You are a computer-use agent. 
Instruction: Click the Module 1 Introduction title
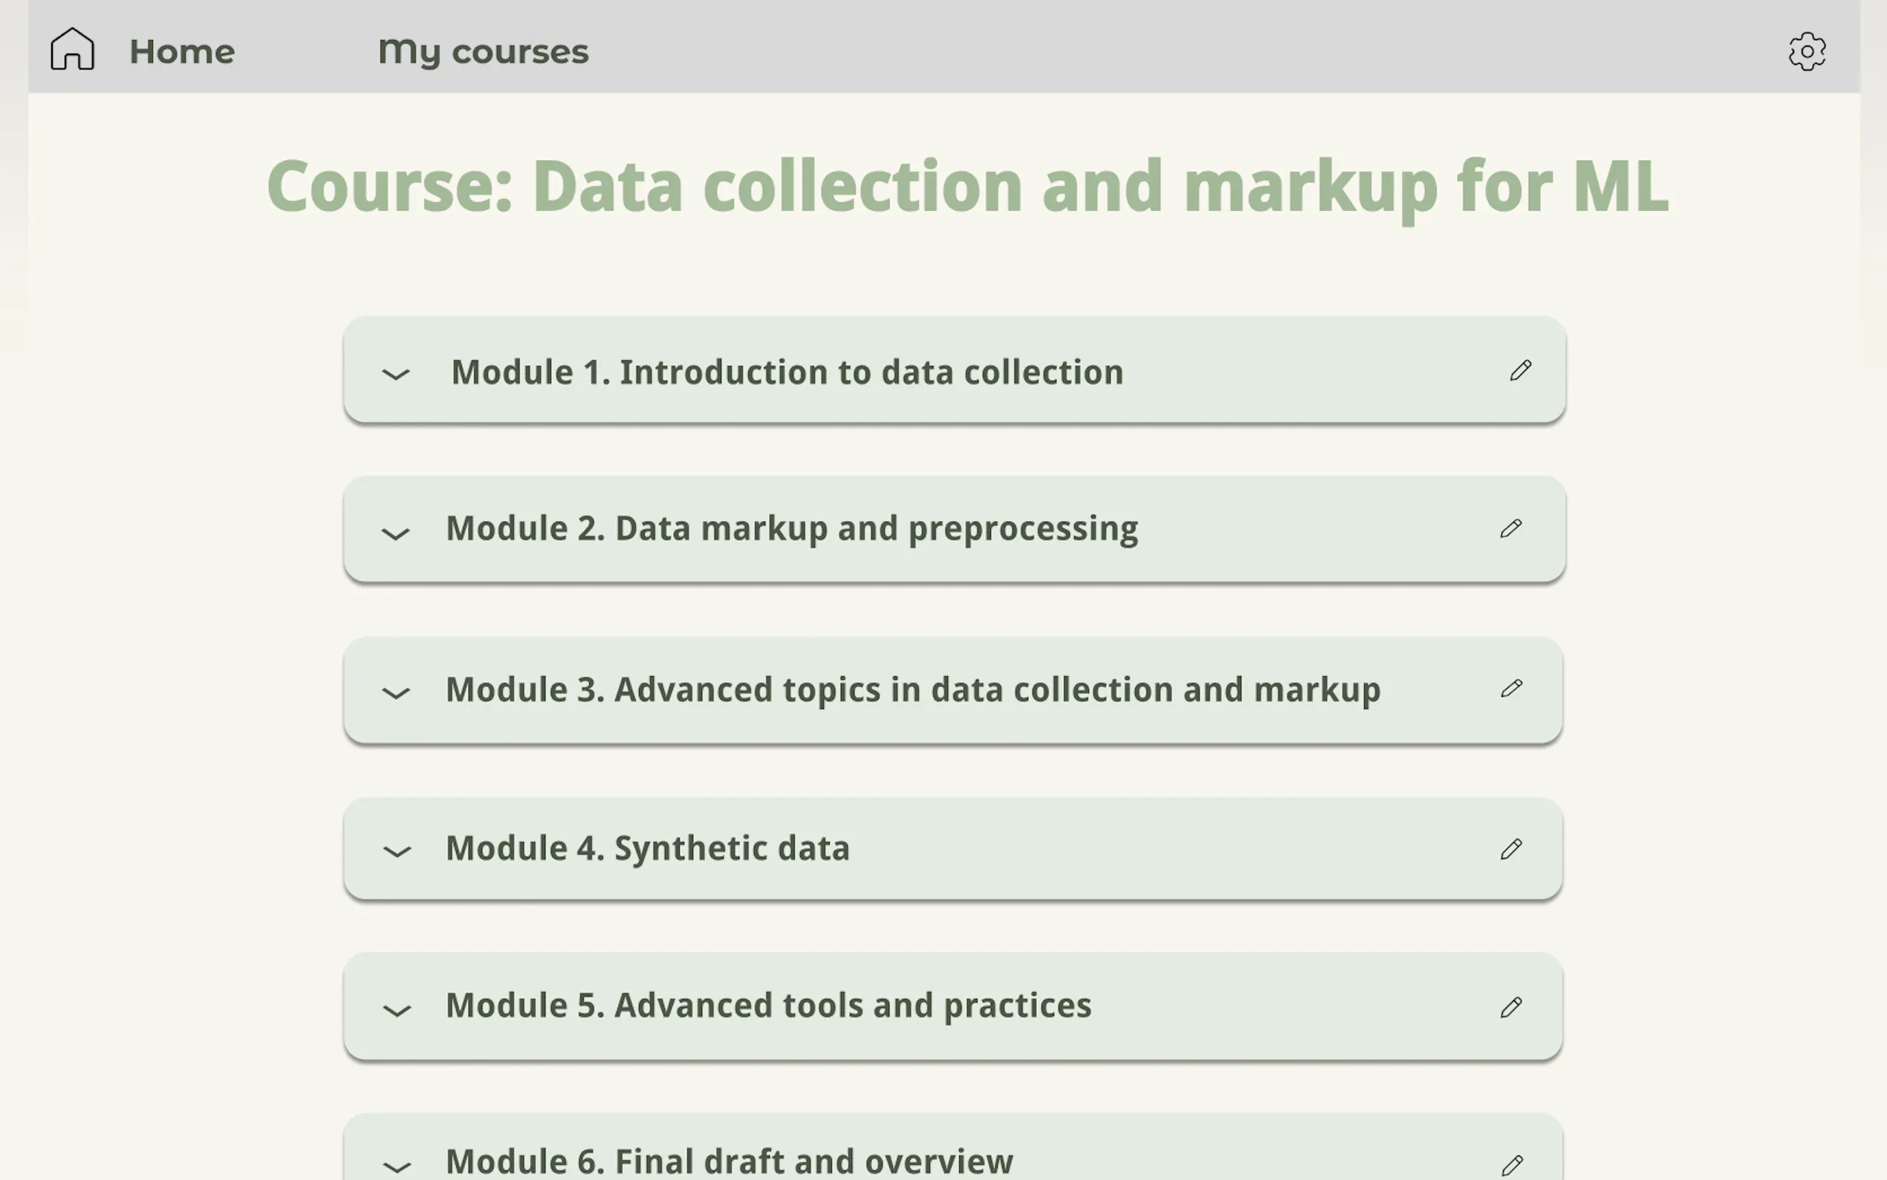click(x=787, y=372)
